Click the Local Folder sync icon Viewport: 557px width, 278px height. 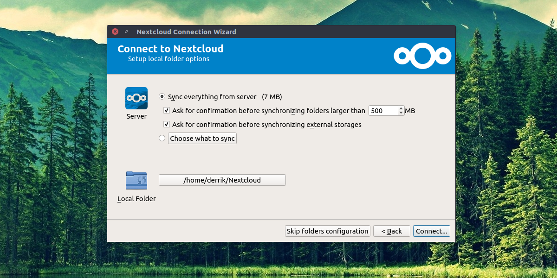pos(136,180)
